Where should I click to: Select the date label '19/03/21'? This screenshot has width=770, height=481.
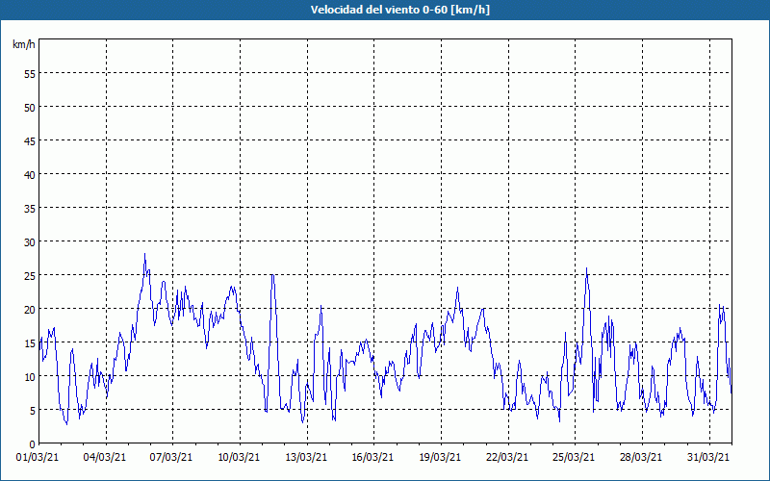(440, 457)
